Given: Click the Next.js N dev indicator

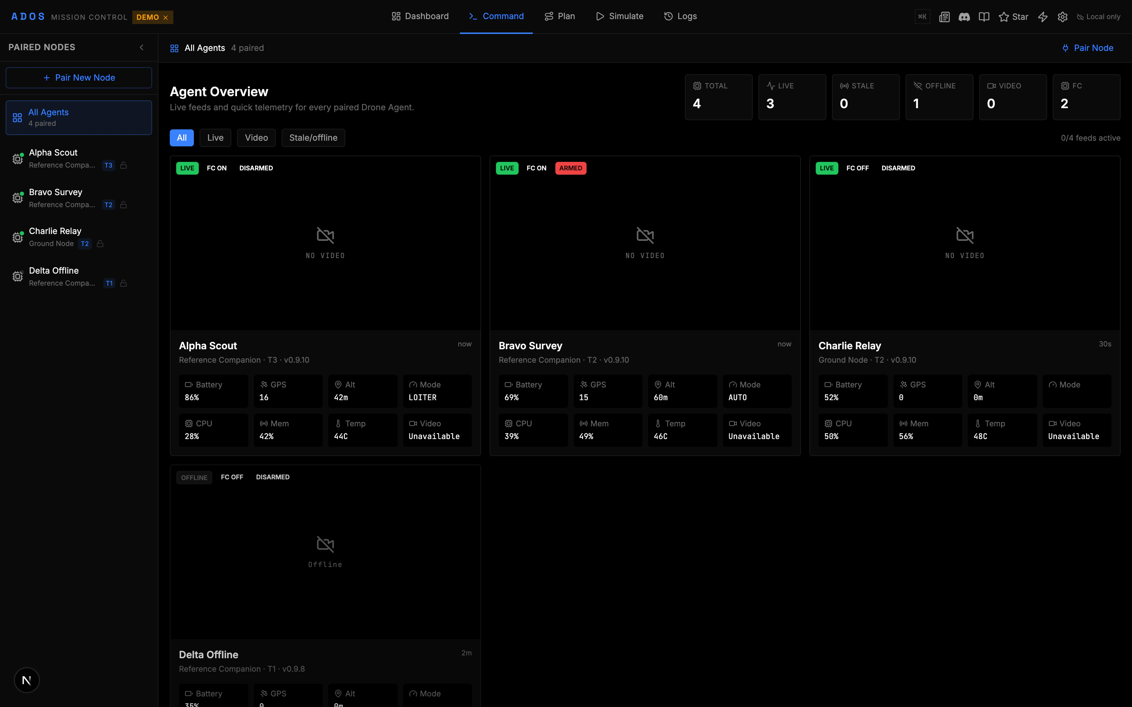Looking at the screenshot, I should 27,680.
